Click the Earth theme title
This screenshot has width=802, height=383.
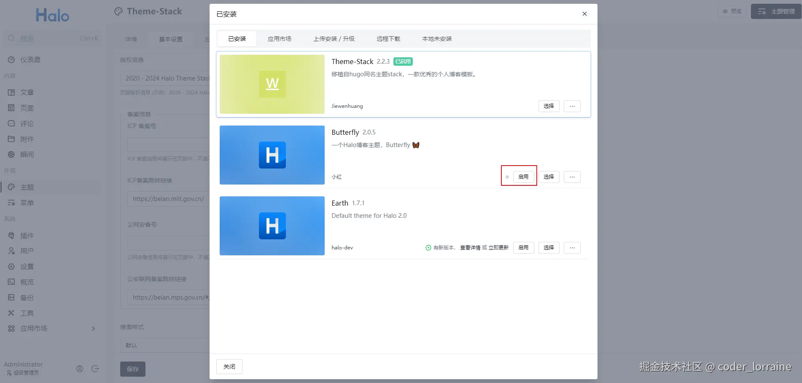340,203
